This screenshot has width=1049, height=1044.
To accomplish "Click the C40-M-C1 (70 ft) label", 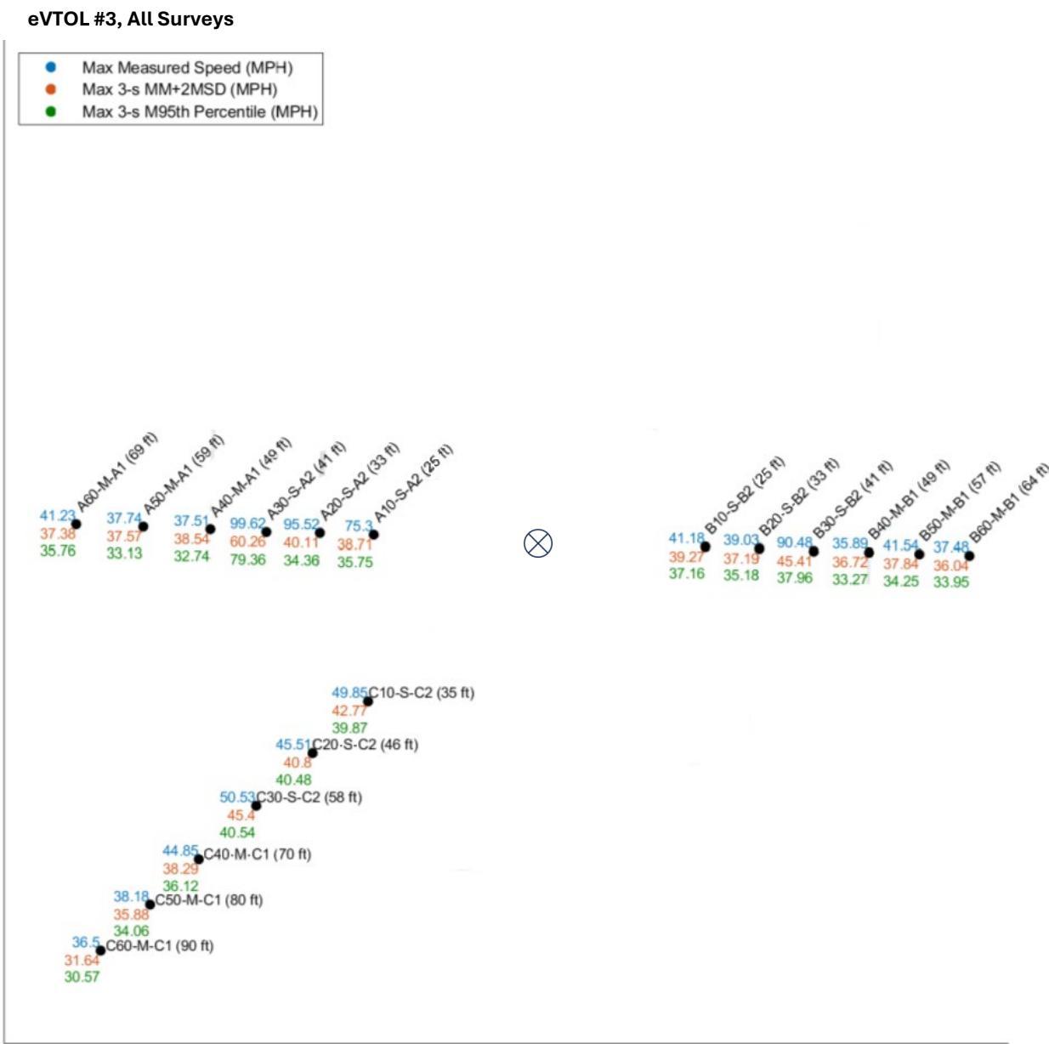I will (258, 854).
